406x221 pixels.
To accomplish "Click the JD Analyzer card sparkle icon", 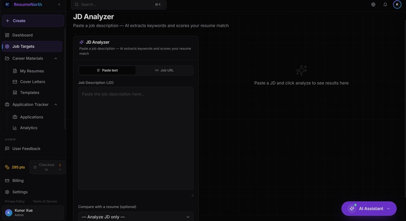I will pos(81,42).
